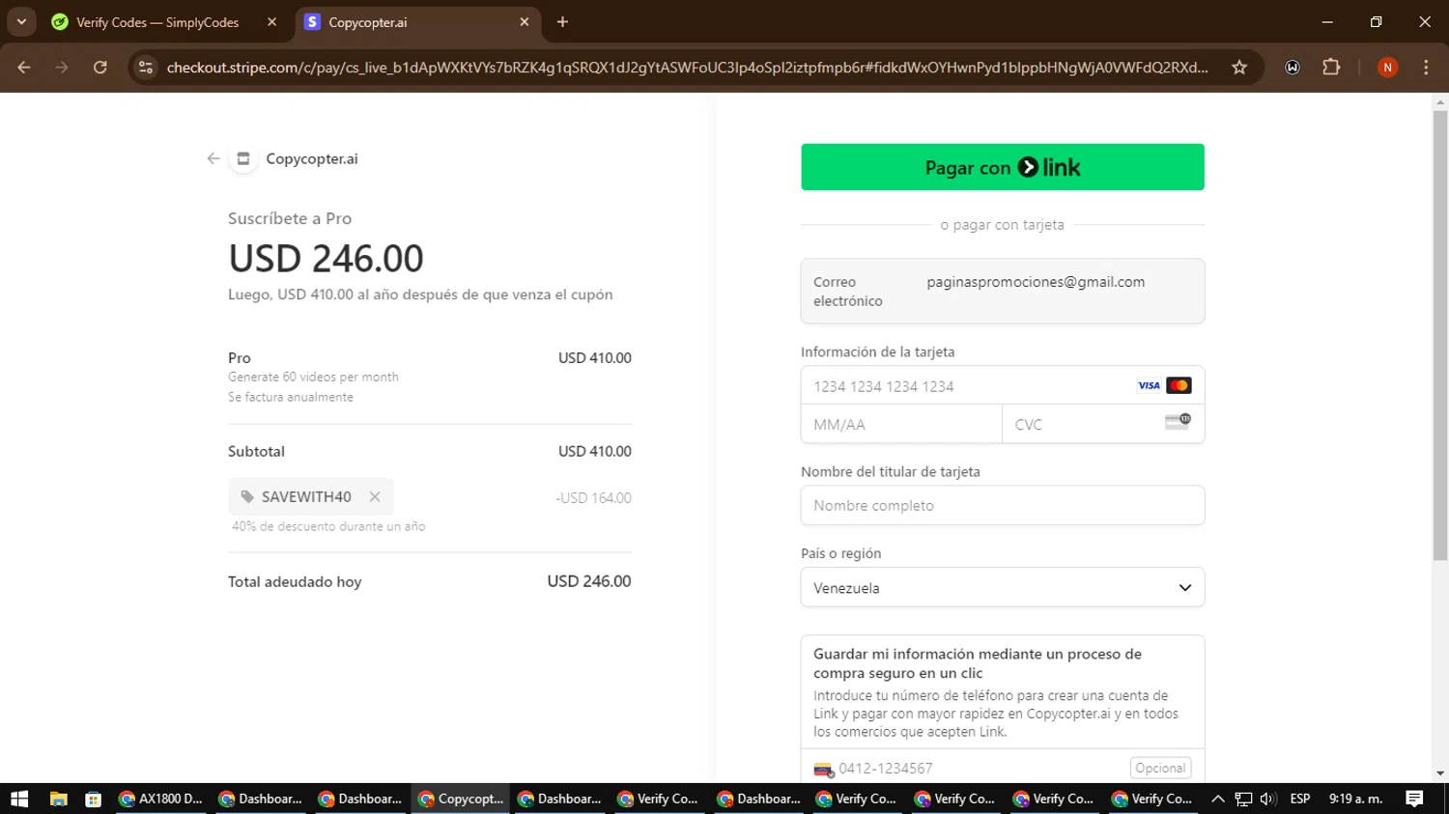Pay using the Pagar con link button
The image size is (1449, 814).
1003,167
